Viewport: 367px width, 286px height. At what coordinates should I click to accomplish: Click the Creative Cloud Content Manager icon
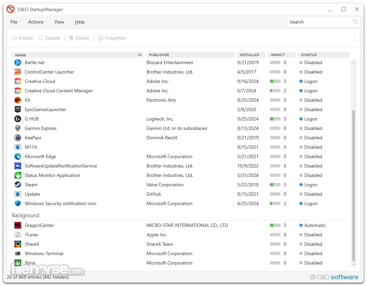coord(17,91)
